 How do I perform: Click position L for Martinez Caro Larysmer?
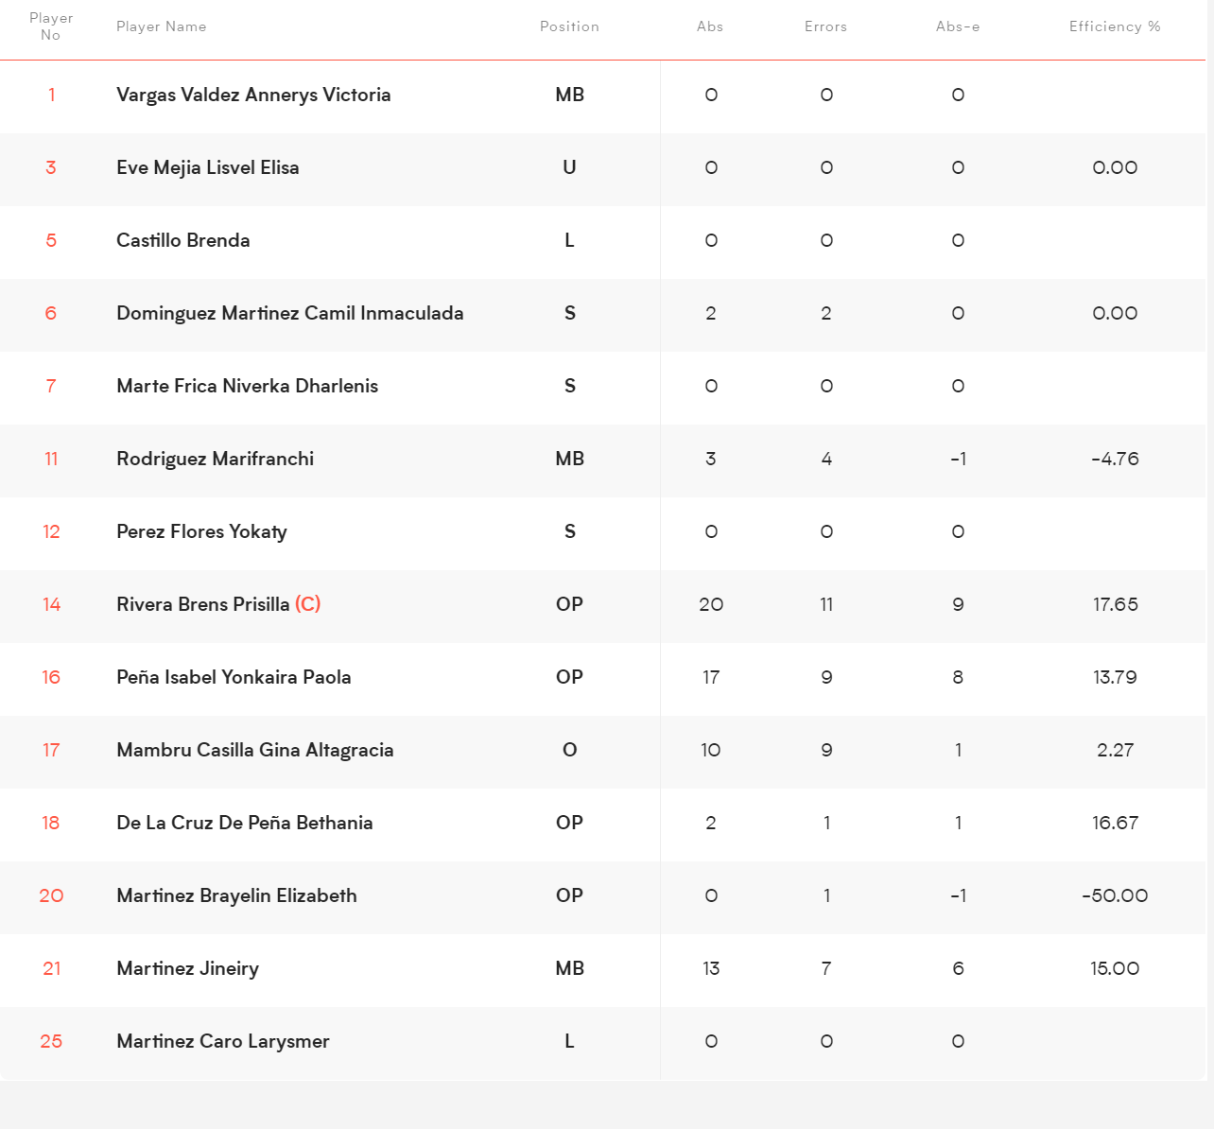coord(569,1041)
